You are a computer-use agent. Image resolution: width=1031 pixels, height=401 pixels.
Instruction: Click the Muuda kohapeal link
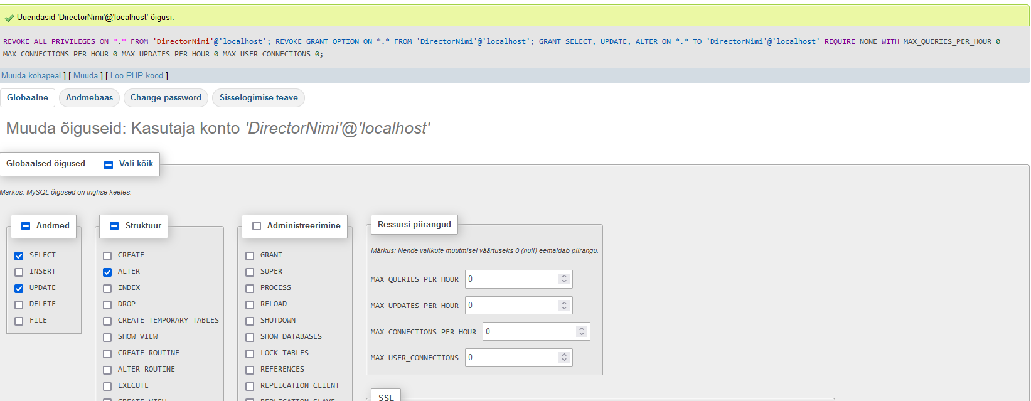click(31, 76)
